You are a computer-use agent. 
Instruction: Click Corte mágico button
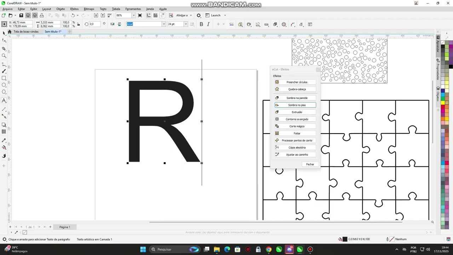(295, 126)
